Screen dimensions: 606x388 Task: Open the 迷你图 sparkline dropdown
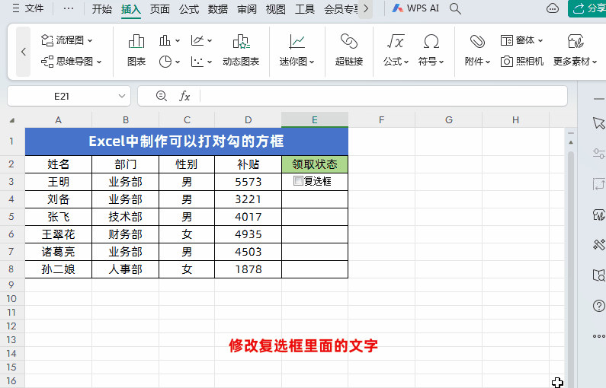pyautogui.click(x=297, y=50)
